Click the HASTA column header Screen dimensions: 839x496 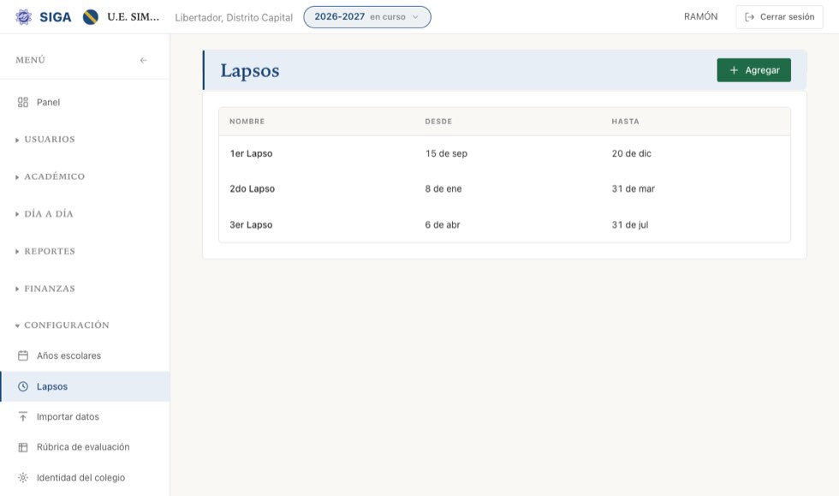[x=626, y=122]
